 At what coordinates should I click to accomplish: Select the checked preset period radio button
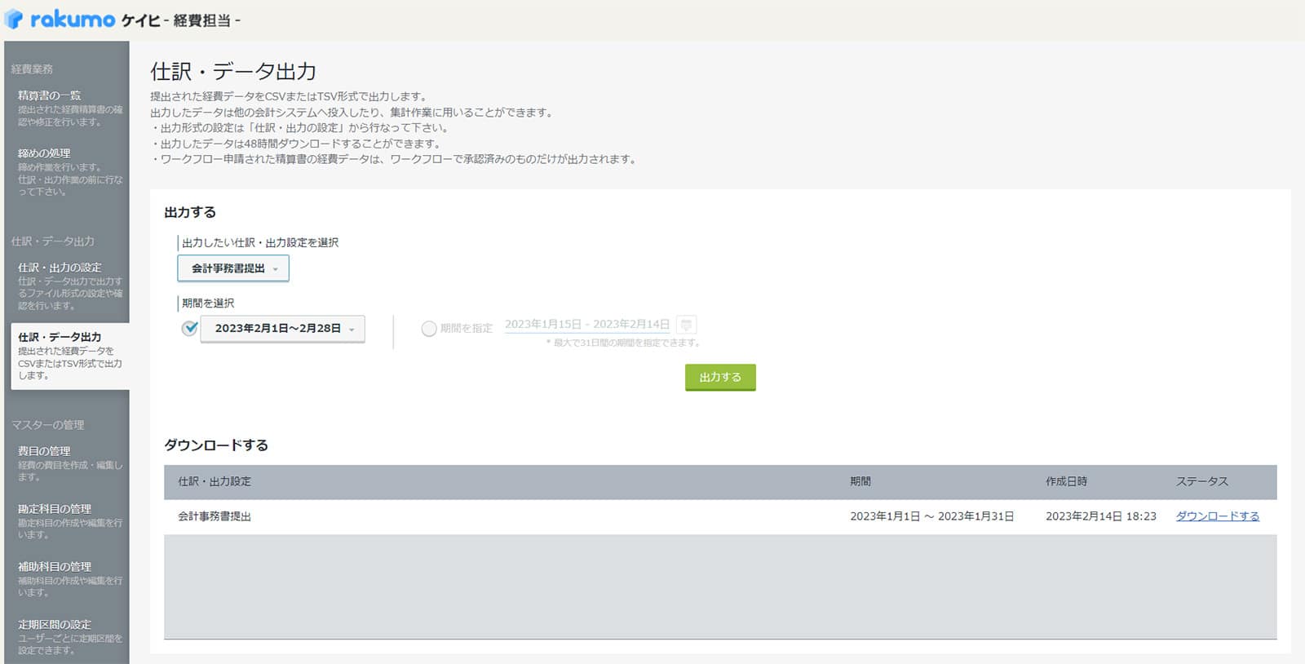coord(190,328)
